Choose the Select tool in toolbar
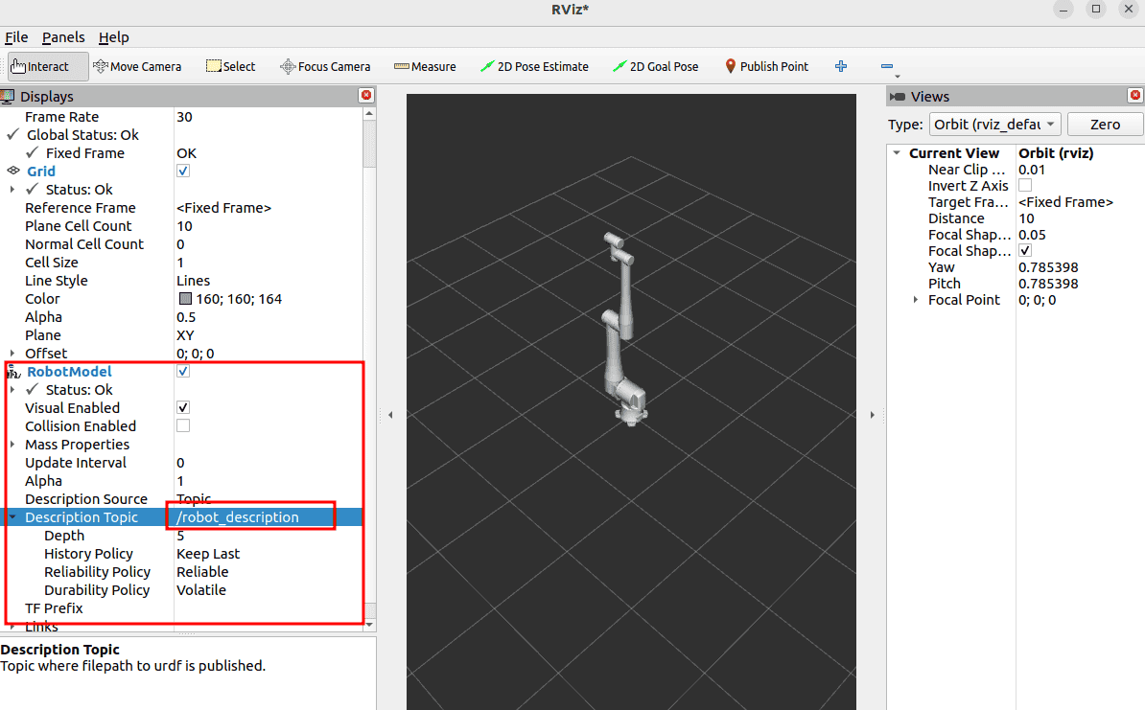This screenshot has height=710, width=1145. 231,66
